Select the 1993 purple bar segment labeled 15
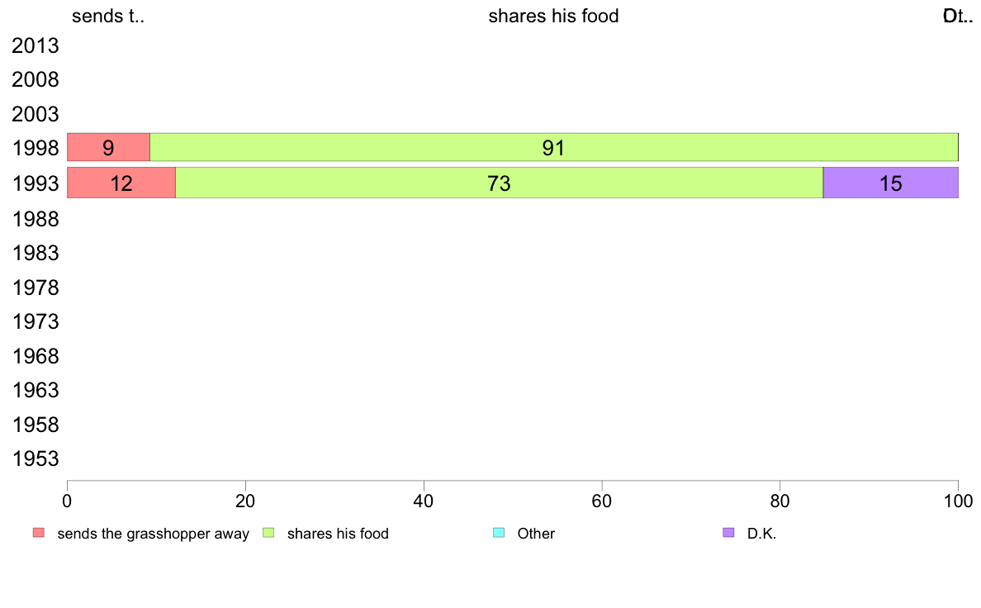The image size is (981, 608). point(891,183)
